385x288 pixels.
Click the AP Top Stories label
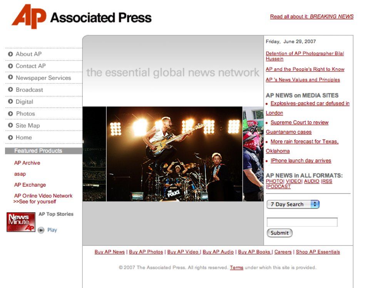coord(56,214)
